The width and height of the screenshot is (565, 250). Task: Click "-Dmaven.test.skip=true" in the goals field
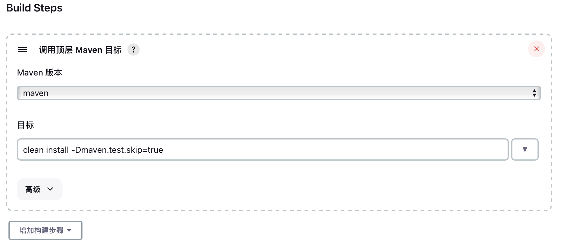pos(117,150)
